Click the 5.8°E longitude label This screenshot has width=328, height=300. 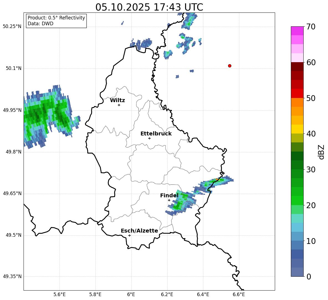tap(95, 294)
